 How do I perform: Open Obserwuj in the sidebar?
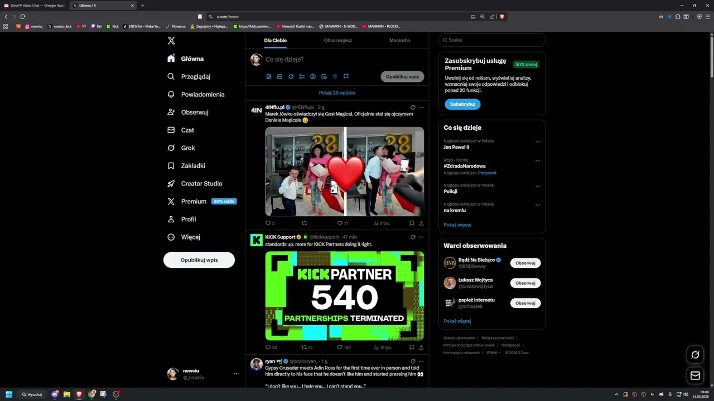pyautogui.click(x=187, y=112)
